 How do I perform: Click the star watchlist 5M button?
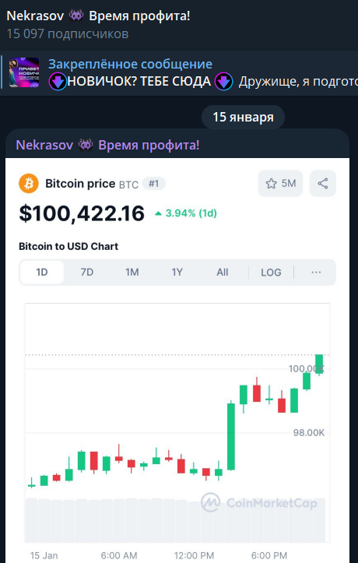(x=280, y=184)
